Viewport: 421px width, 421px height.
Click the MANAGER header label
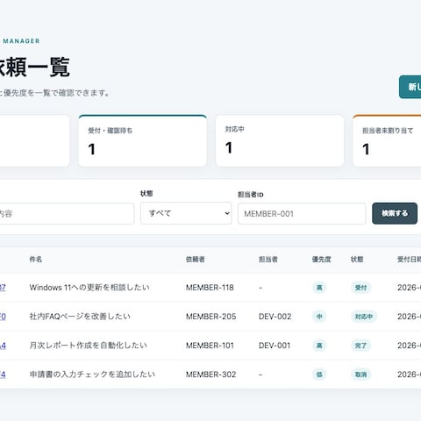click(21, 41)
